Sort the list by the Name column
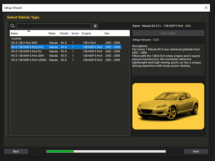 tap(29, 33)
